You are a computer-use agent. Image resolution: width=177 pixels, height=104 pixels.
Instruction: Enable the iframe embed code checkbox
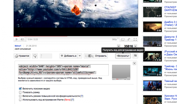point(20,100)
